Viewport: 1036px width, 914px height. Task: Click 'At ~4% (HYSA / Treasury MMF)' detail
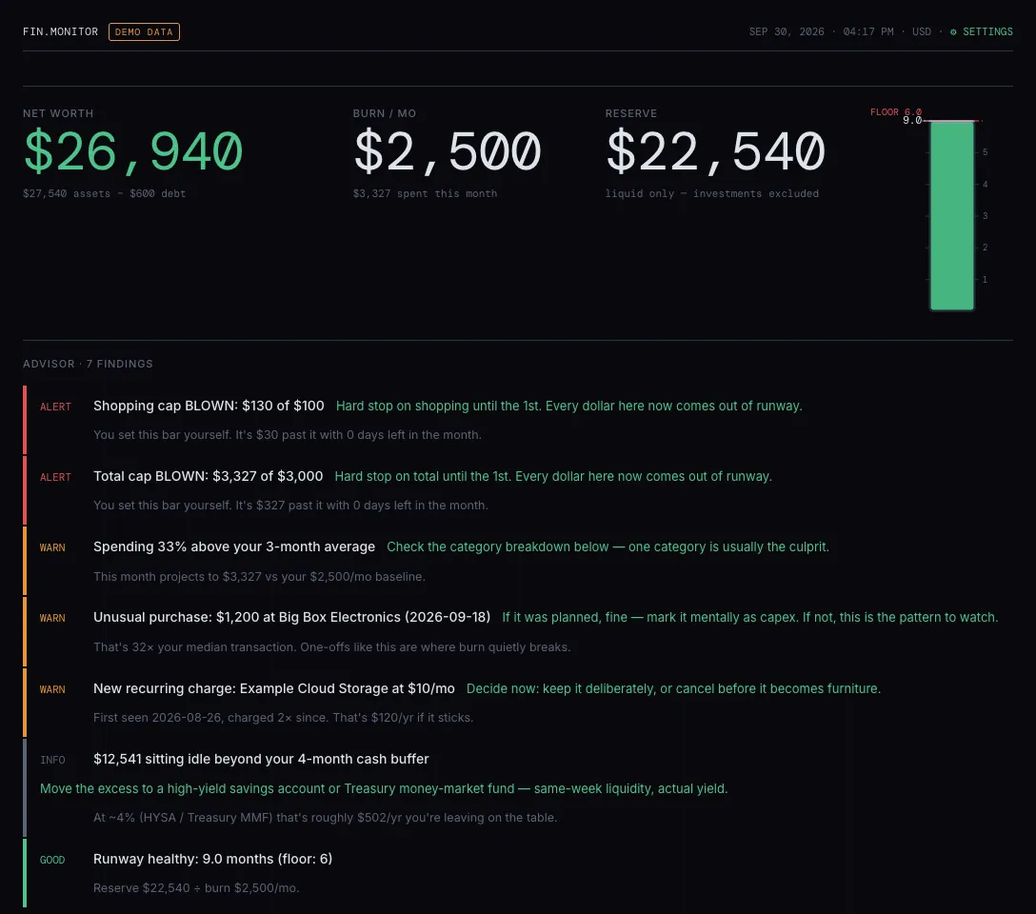(325, 818)
